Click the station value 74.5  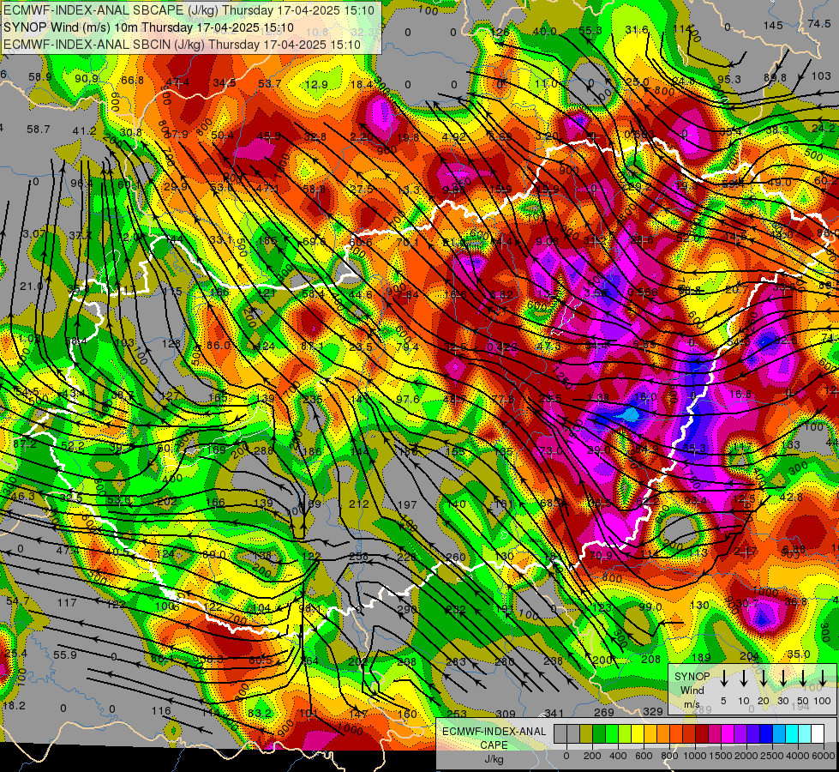[819, 23]
